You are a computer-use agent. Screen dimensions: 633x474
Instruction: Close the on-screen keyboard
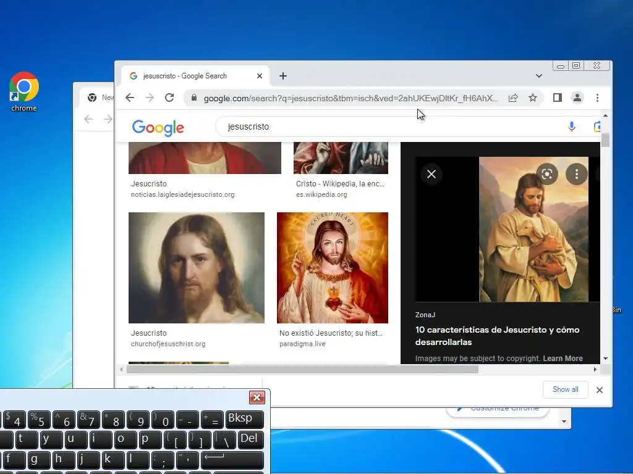257,398
